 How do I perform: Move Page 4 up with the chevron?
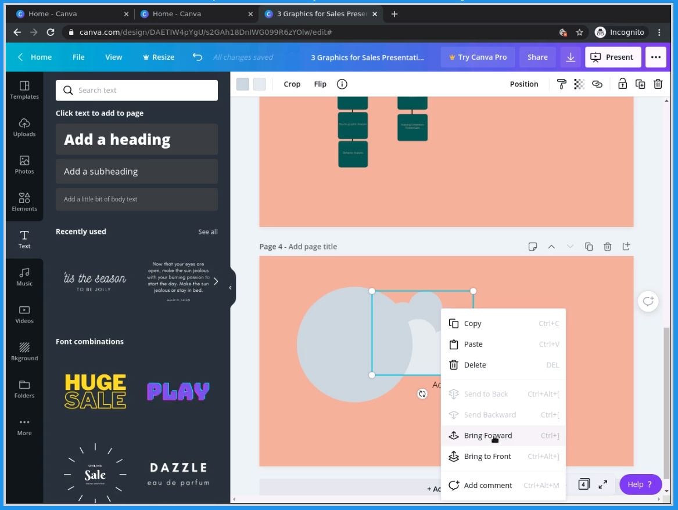(551, 246)
